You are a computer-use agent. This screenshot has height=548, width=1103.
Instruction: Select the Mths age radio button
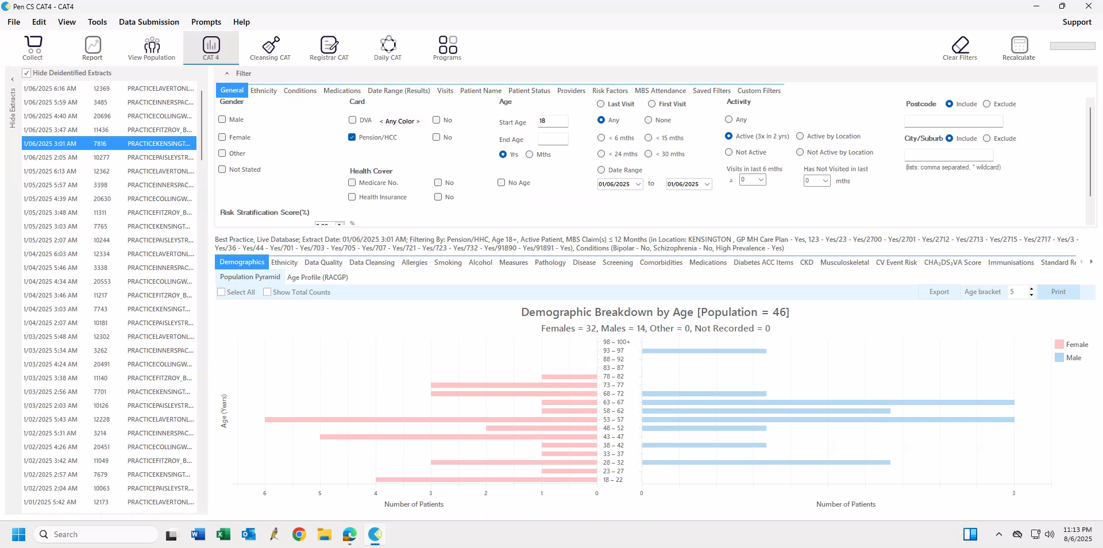click(x=530, y=155)
